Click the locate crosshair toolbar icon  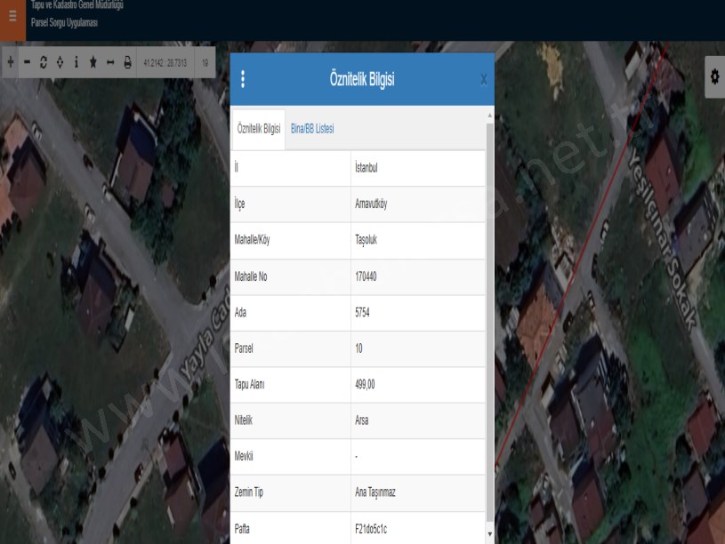[60, 62]
